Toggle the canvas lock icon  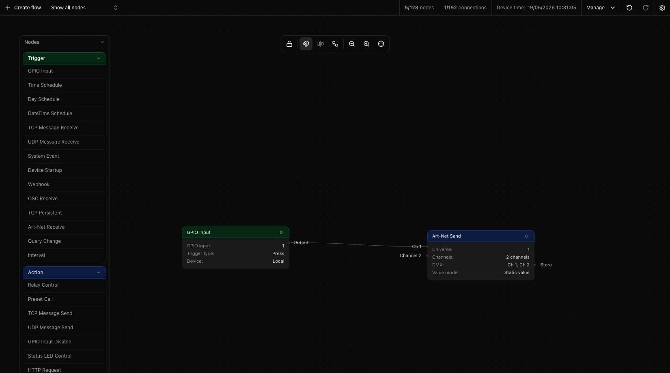289,44
